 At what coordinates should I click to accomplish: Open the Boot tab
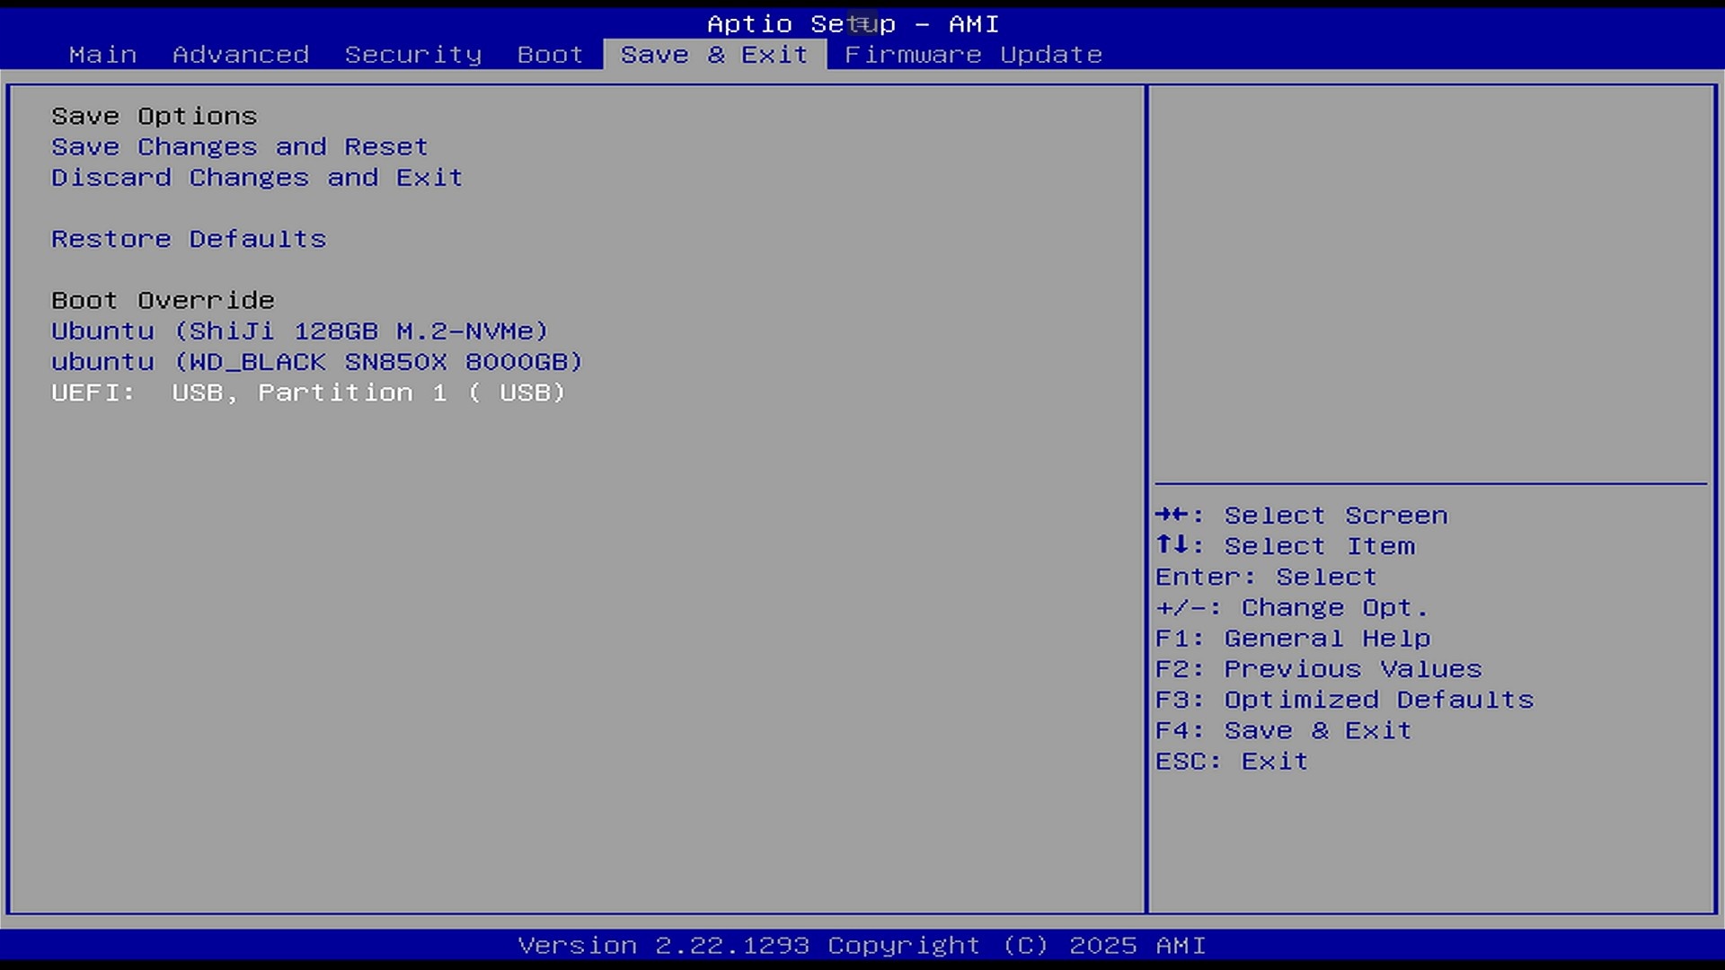pos(550,55)
